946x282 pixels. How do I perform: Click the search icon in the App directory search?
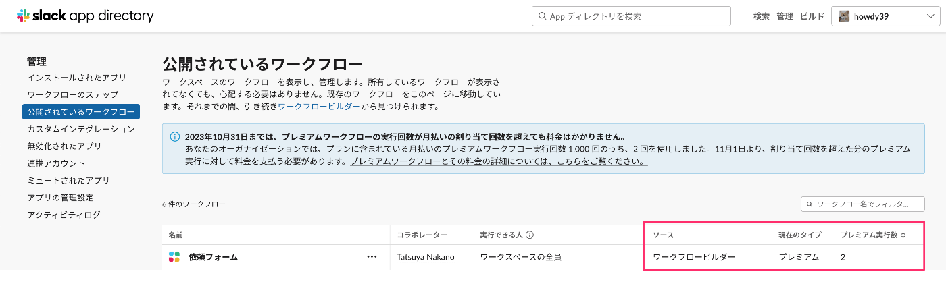[x=542, y=16]
